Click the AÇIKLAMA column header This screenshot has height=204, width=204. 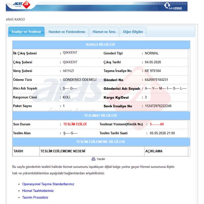point(154,151)
